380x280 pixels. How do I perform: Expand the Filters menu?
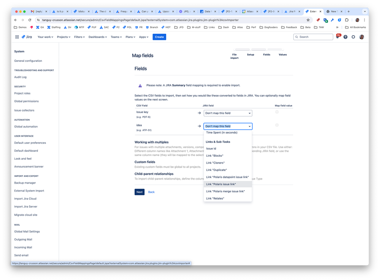point(79,37)
